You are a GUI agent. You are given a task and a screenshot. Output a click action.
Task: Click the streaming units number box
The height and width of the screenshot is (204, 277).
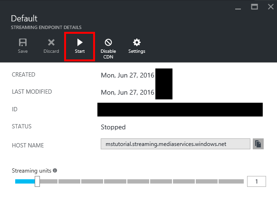click(x=256, y=181)
